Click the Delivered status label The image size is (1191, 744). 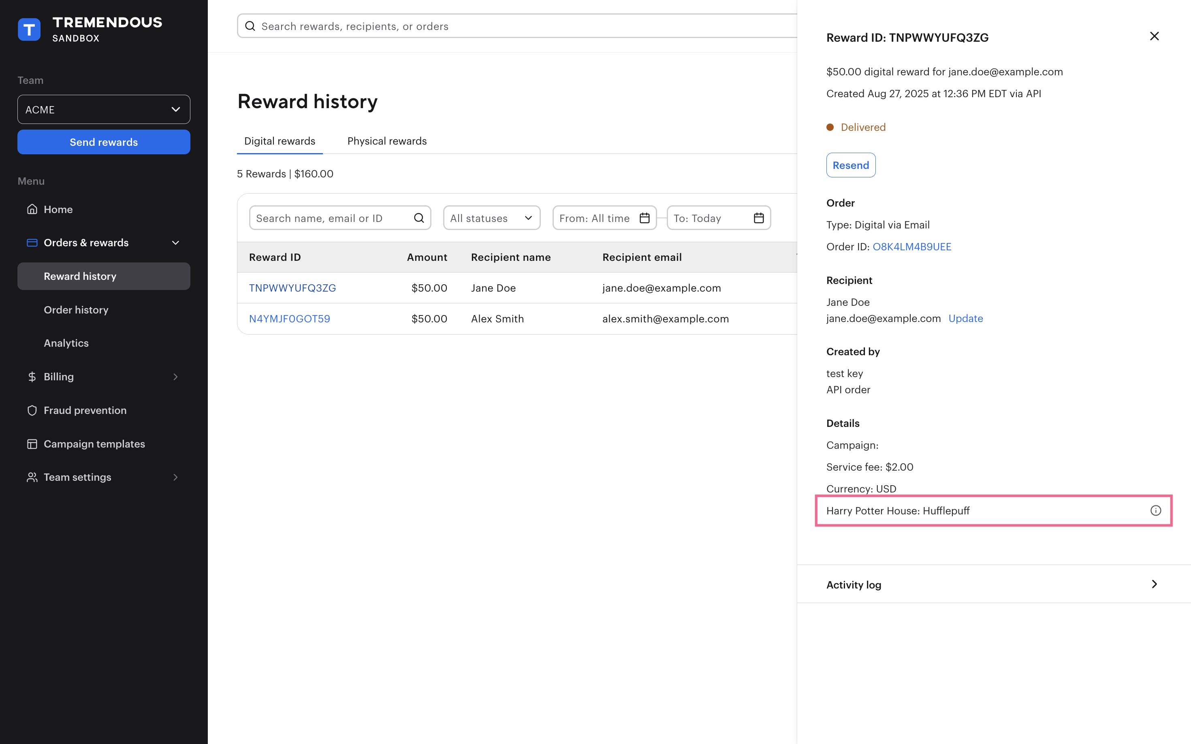tap(863, 127)
